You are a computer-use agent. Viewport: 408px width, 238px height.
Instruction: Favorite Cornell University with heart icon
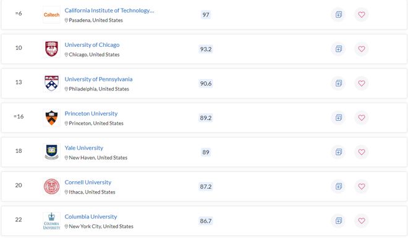click(x=362, y=186)
